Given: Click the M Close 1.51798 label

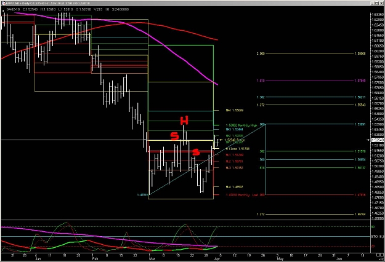Looking at the screenshot, I should pyautogui.click(x=237, y=149).
